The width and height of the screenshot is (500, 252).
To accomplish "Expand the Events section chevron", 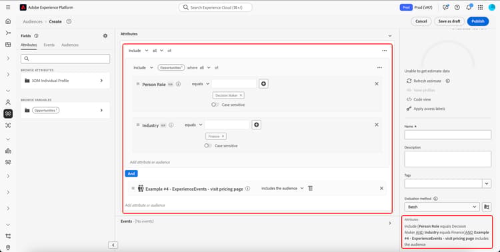I will click(390, 223).
